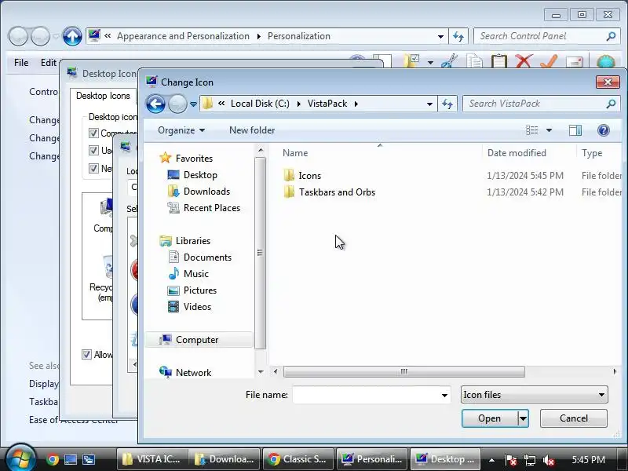Open Edit menu in Personalization window
Screen dimensions: 628x471
pos(49,63)
